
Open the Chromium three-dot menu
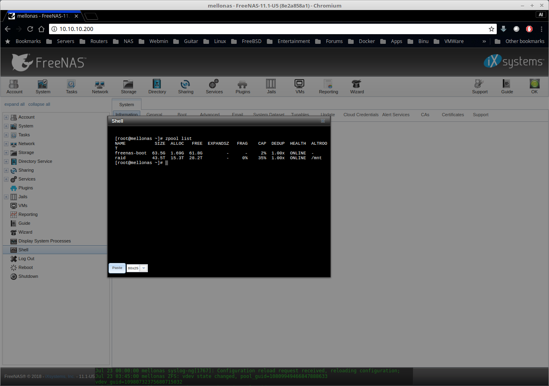click(541, 29)
